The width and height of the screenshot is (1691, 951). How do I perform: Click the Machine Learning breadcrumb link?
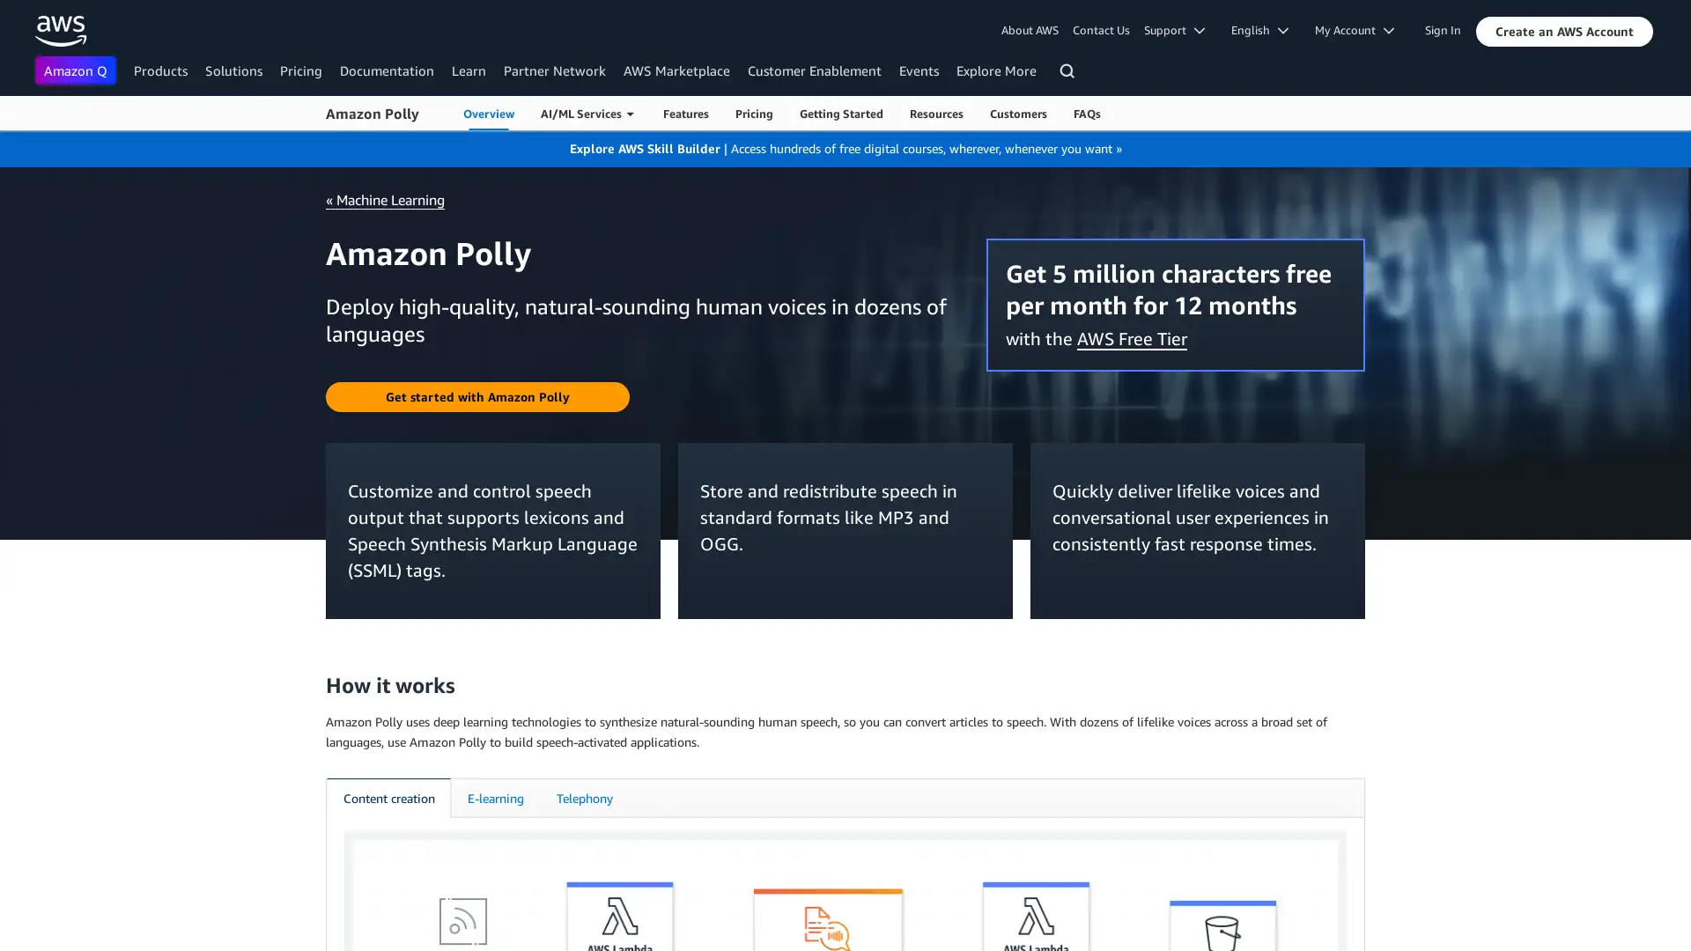tap(384, 200)
